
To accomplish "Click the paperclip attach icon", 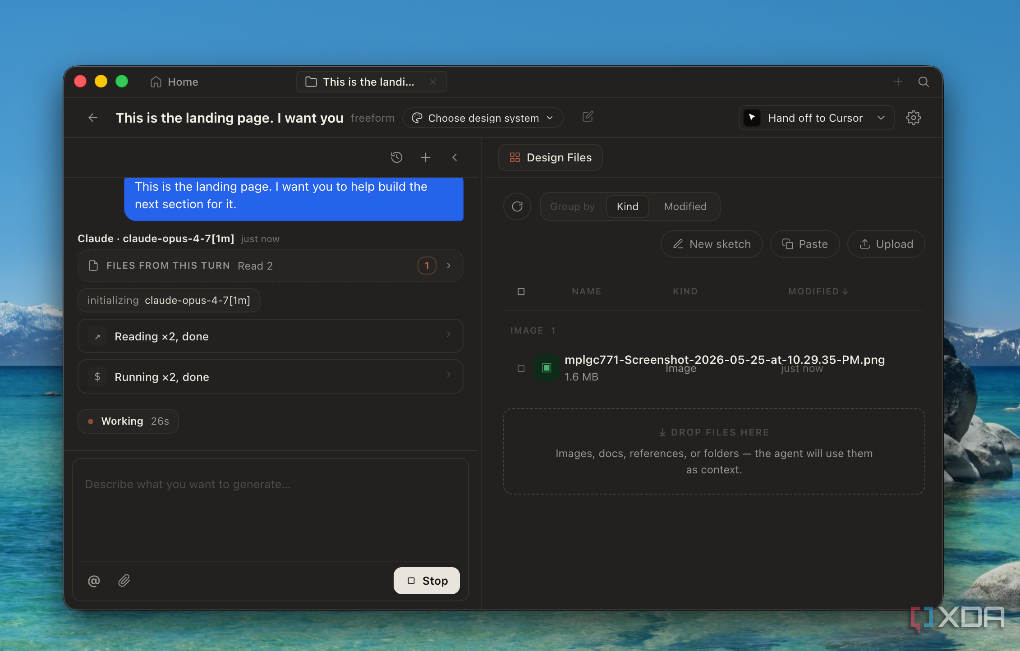I will coord(124,581).
